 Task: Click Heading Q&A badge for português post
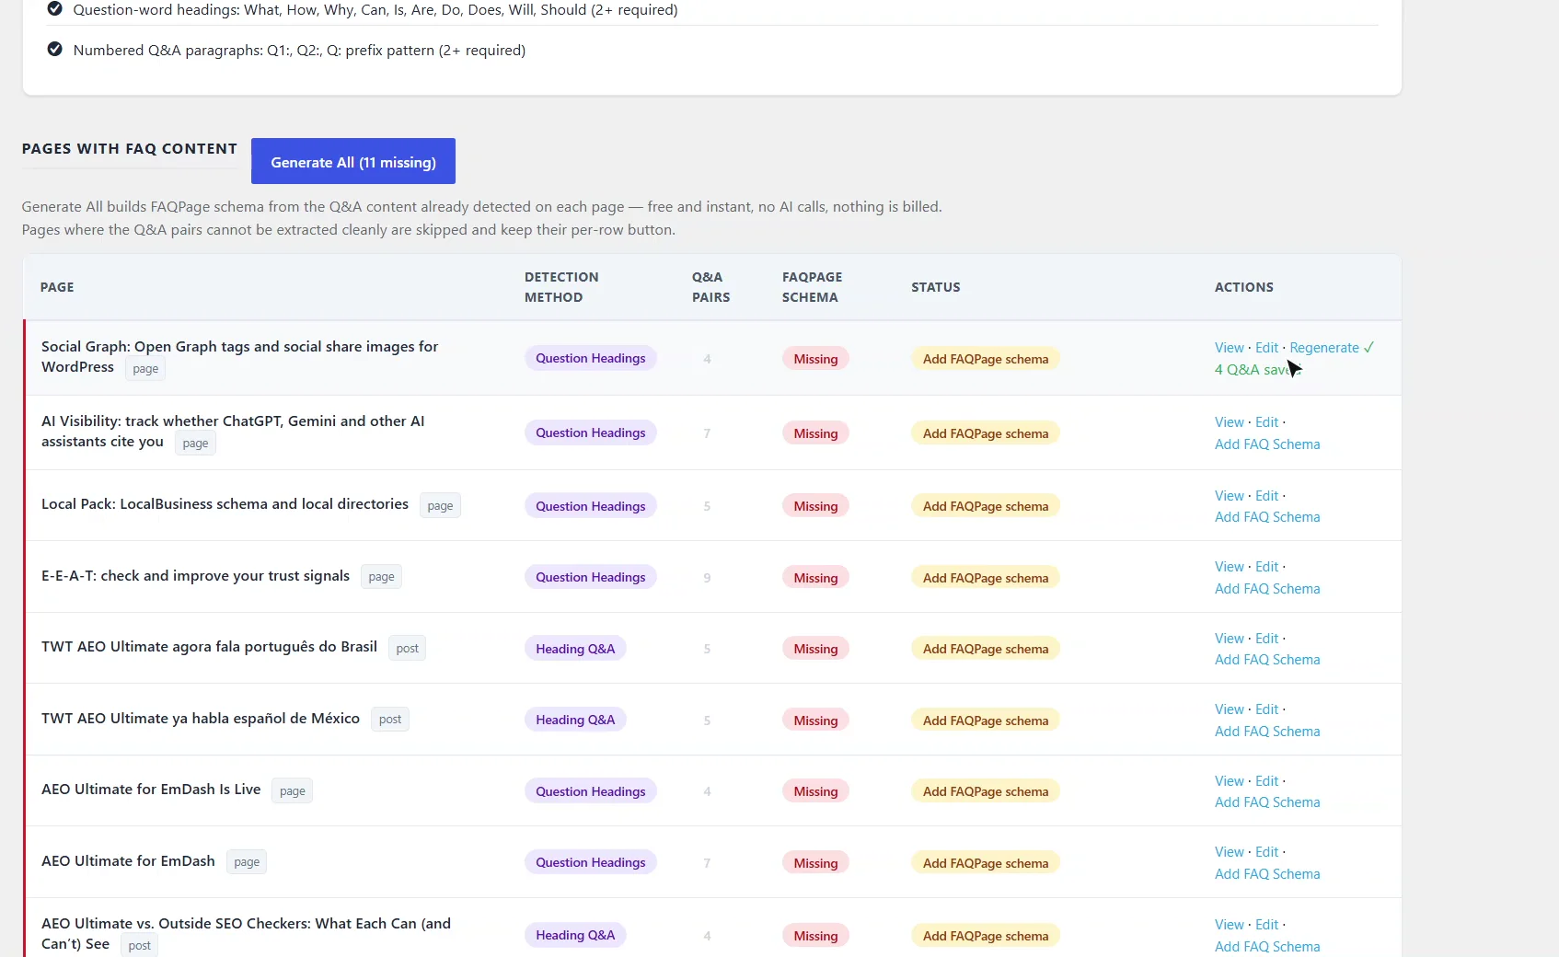tap(575, 649)
